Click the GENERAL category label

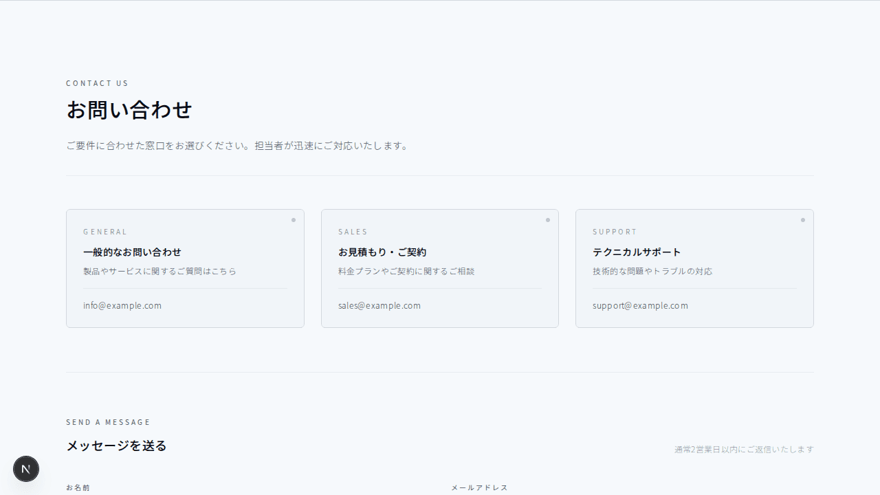pyautogui.click(x=105, y=232)
